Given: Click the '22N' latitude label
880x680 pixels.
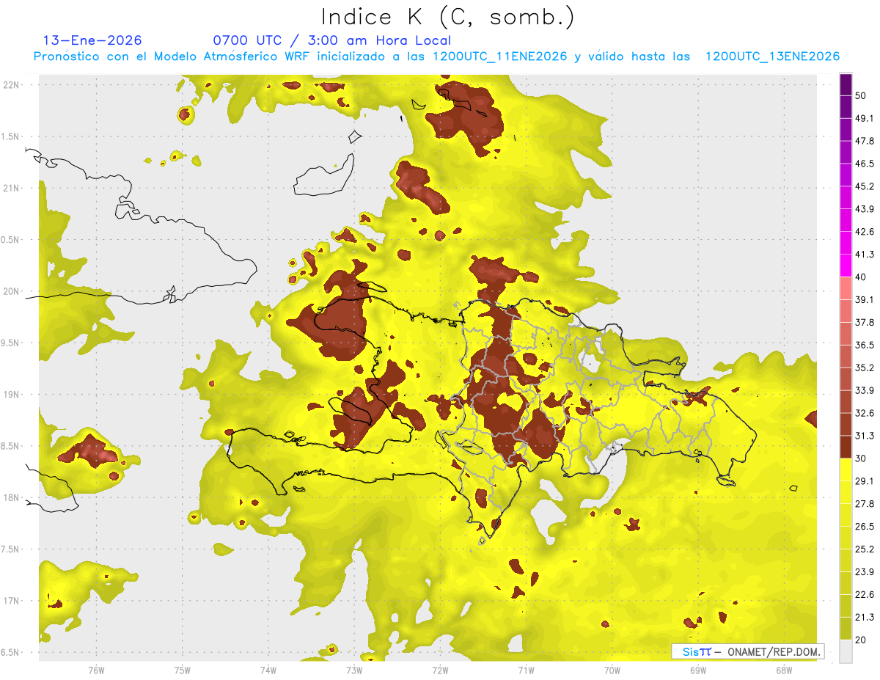Looking at the screenshot, I should tap(10, 85).
